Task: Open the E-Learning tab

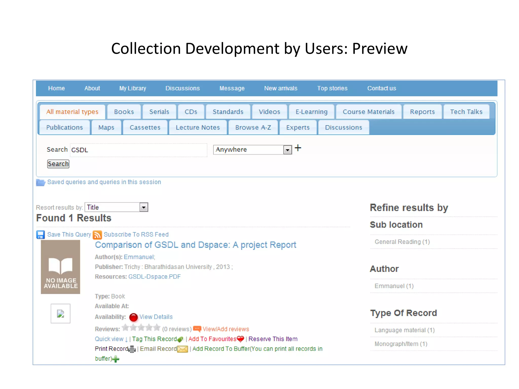Action: (x=311, y=112)
